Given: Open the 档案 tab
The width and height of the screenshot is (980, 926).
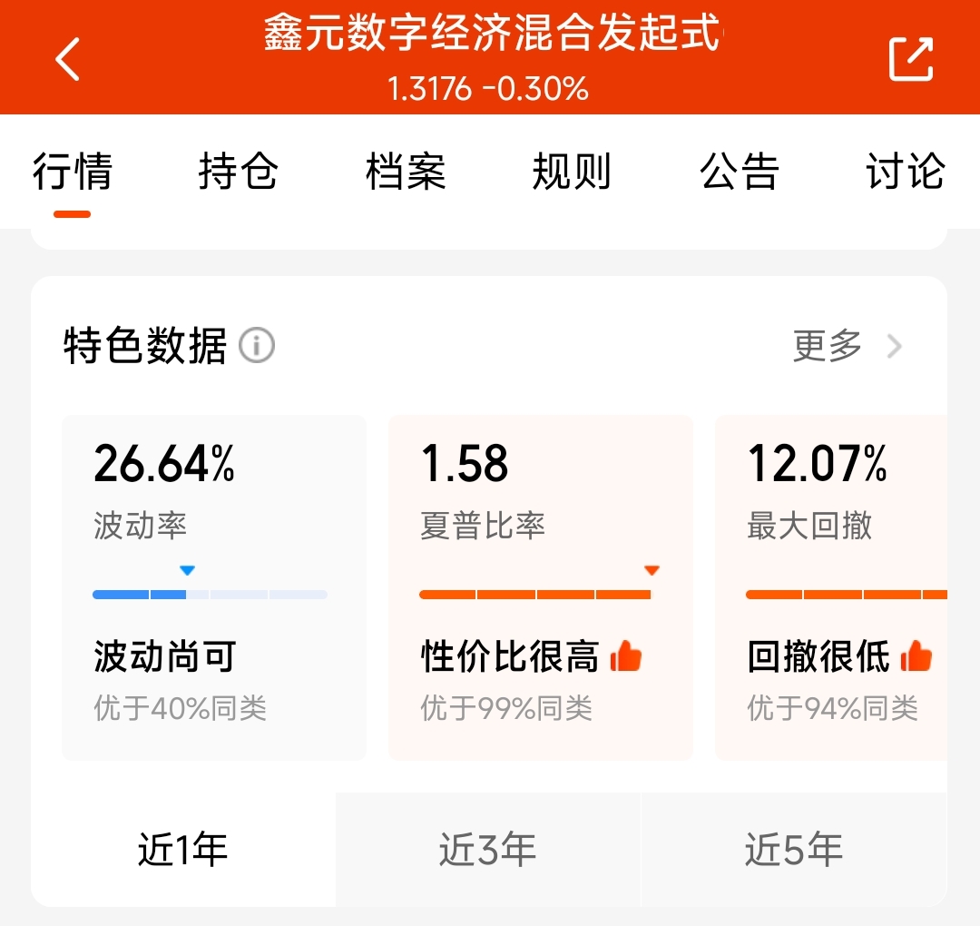Looking at the screenshot, I should point(406,172).
